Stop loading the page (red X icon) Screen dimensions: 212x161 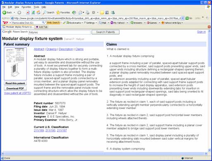point(28,12)
